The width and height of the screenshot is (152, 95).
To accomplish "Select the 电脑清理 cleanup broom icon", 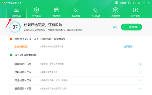I will click(56, 10).
